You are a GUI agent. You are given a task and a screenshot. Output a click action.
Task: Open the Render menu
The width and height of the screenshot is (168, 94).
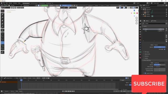click(x=10, y=3)
